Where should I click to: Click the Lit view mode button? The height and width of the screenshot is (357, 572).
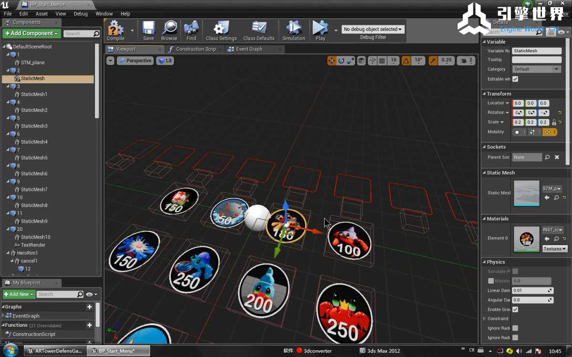(x=165, y=60)
